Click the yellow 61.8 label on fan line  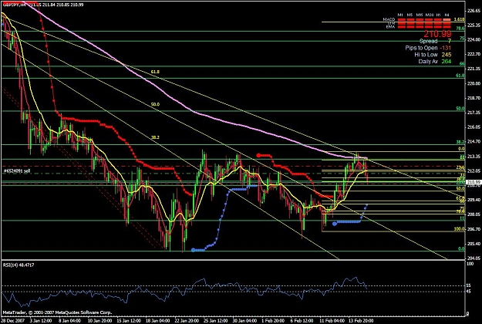point(155,72)
